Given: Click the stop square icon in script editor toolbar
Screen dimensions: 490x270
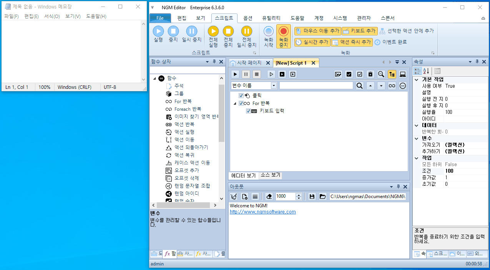Looking at the screenshot, I should [257, 74].
